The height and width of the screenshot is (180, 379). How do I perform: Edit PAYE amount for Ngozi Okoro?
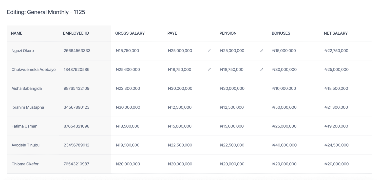[x=209, y=51]
